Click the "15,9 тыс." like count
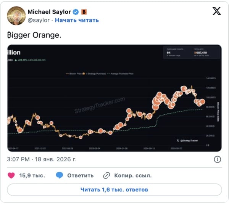Image resolution: width=229 pixels, height=204 pixels. pos(32,175)
